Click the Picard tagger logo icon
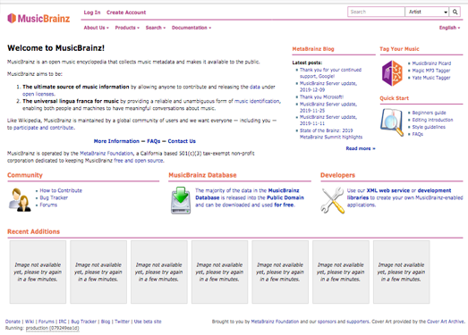The height and width of the screenshot is (335, 468). pos(392,73)
